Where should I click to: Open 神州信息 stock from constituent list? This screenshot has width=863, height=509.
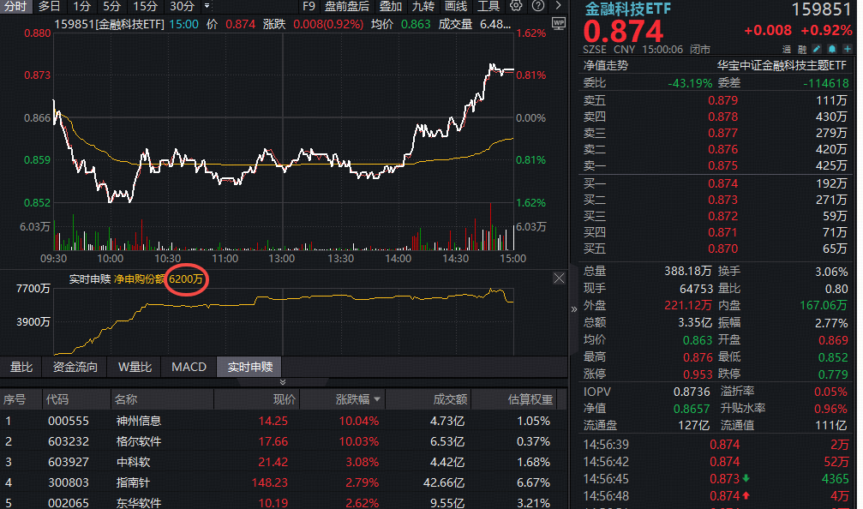(x=138, y=421)
